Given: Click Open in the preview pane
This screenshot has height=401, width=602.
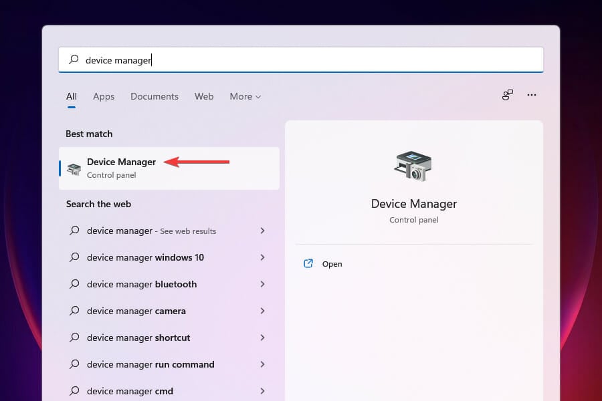Looking at the screenshot, I should coord(332,264).
